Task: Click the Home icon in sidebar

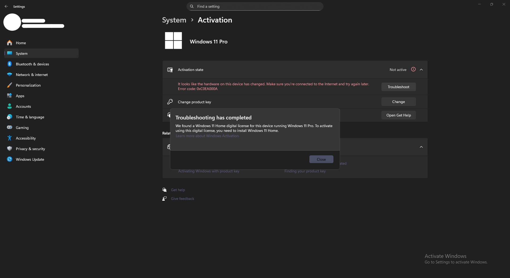Action: (10, 43)
